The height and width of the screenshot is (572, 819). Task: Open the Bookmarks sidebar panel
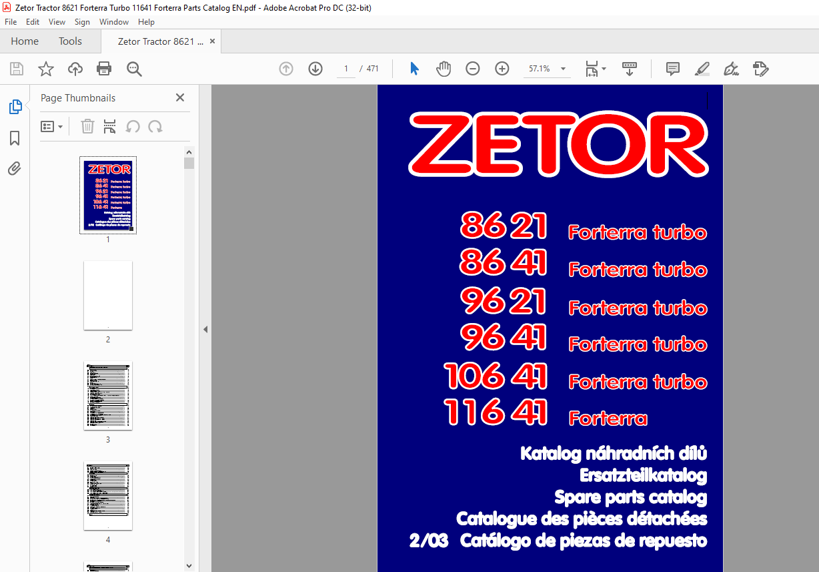(x=15, y=138)
